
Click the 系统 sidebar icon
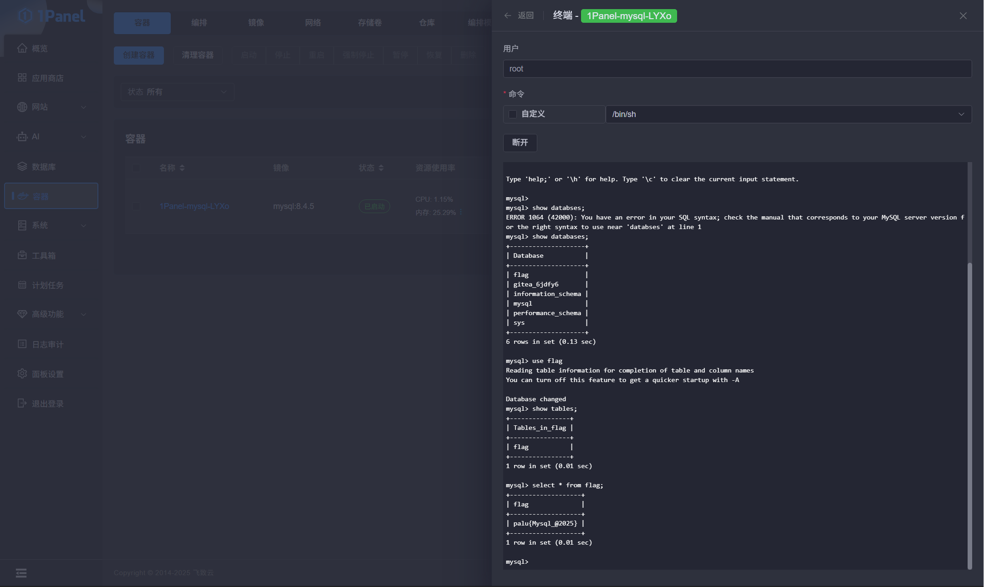[x=22, y=225]
